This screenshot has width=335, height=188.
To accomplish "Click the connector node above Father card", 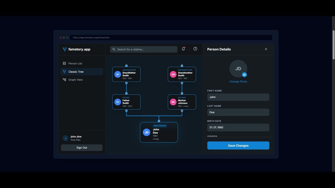I will pos(126,93).
